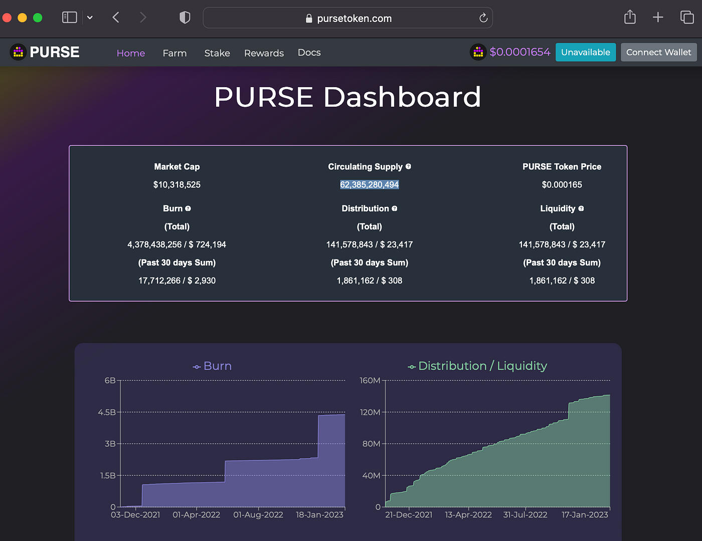The height and width of the screenshot is (541, 702).
Task: Click the Unavailable button
Action: (585, 52)
